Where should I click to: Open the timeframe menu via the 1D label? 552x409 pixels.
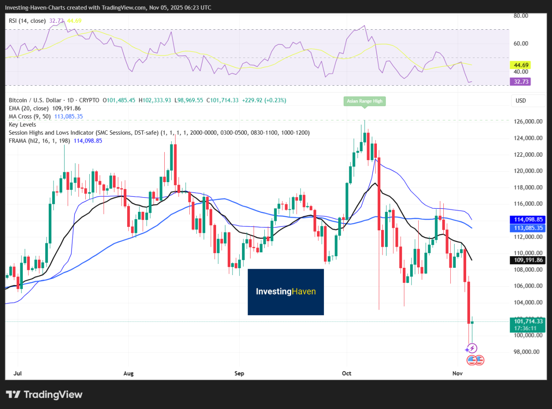(x=70, y=100)
